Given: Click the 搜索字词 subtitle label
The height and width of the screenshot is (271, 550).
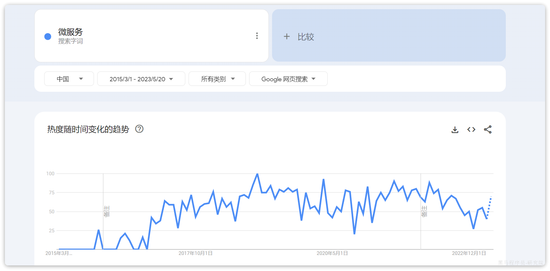Looking at the screenshot, I should [70, 41].
